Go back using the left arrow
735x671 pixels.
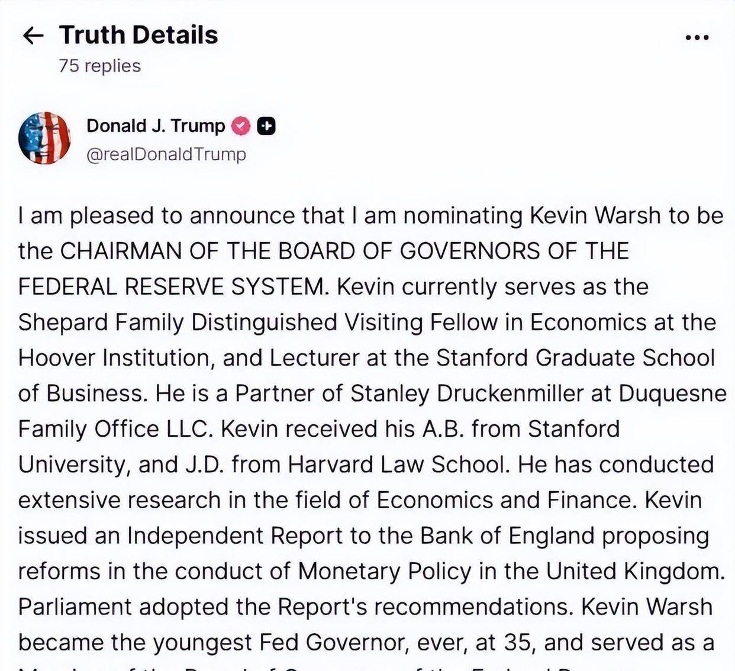click(33, 36)
